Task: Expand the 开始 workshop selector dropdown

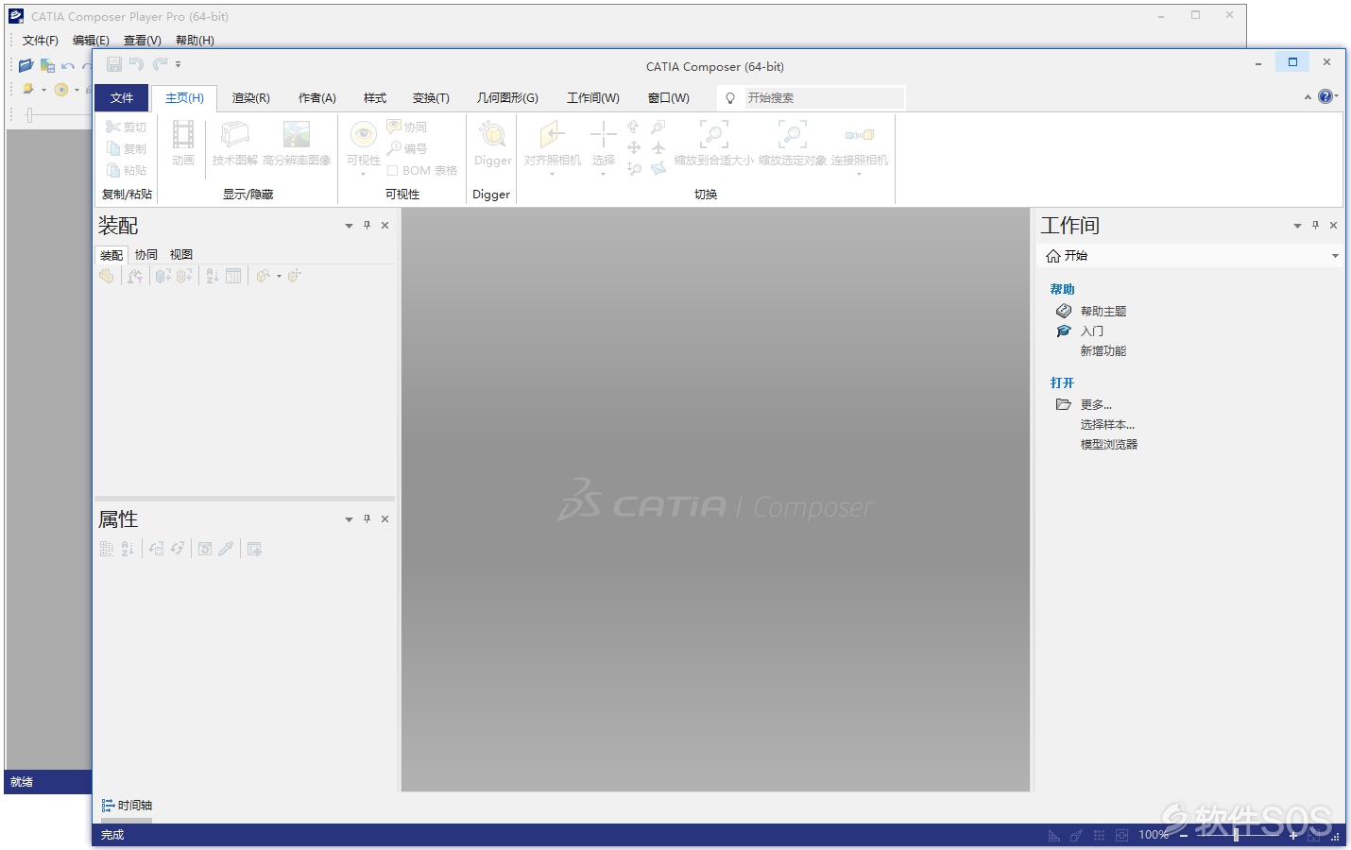Action: (1335, 256)
